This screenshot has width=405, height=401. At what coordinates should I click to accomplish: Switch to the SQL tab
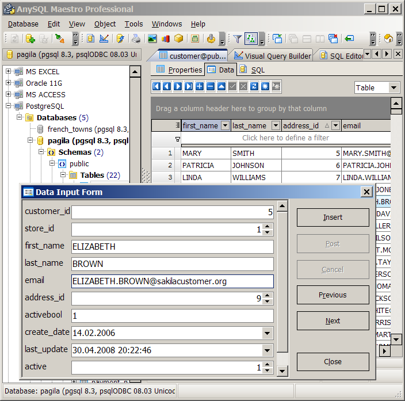[257, 70]
